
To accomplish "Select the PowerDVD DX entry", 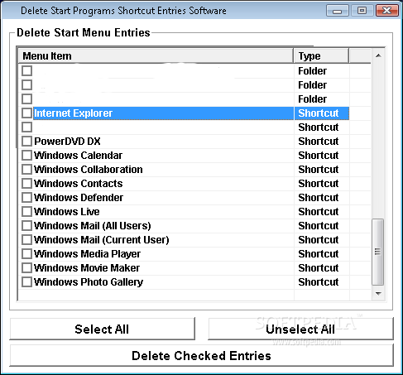I will coord(67,142).
